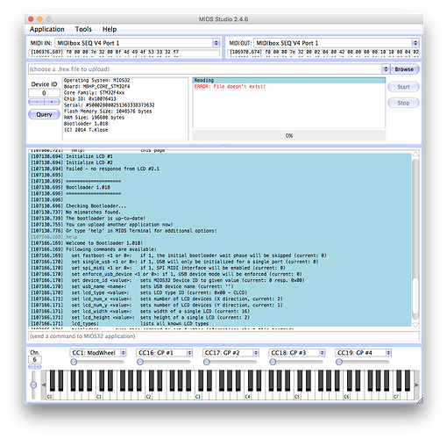
Task: Play the C5 key on the keyboard
Action: [x=297, y=396]
